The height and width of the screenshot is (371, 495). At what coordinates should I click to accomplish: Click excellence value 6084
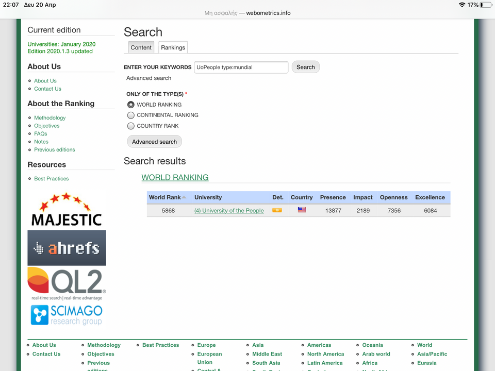point(430,210)
